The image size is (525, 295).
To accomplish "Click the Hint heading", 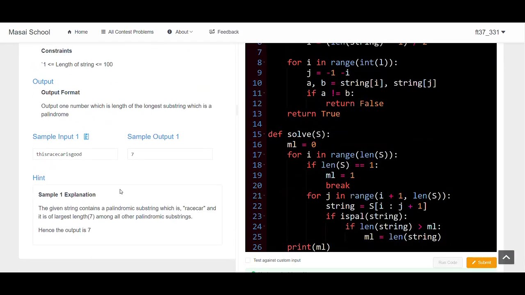I will click(x=39, y=178).
